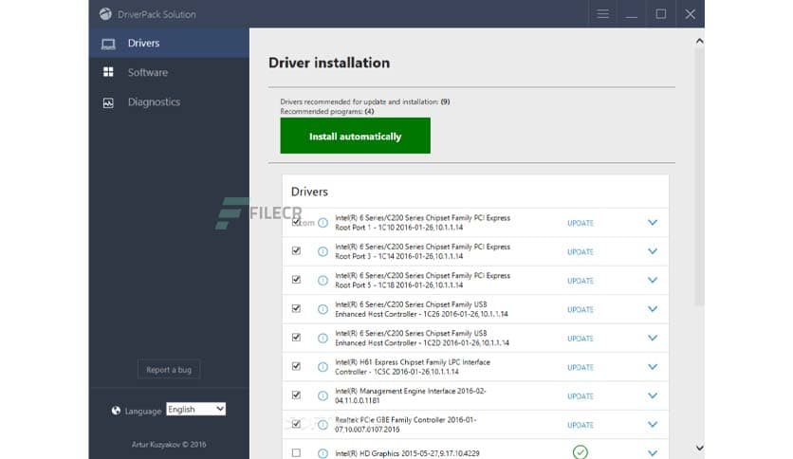The height and width of the screenshot is (459, 793).
Task: Click green checkmark on Intel HD Graphics
Action: (x=581, y=452)
